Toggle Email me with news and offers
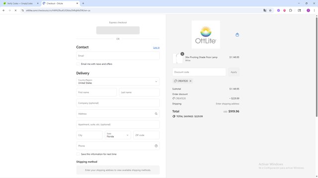 coord(78,64)
